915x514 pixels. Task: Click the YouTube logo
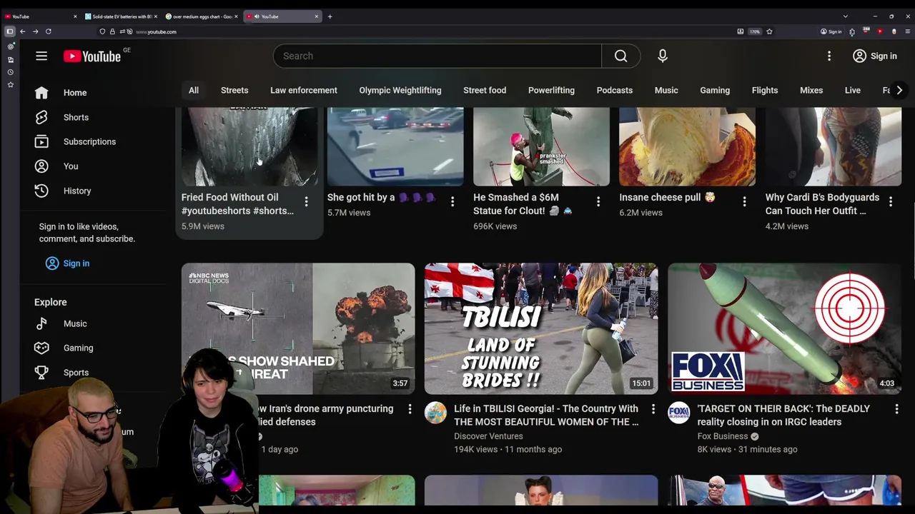(92, 56)
